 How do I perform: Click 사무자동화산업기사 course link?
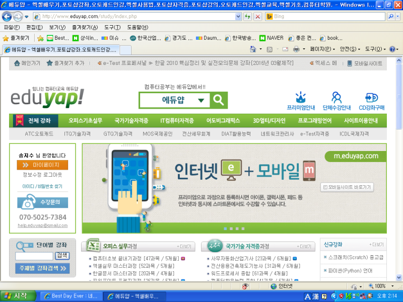[x=251, y=258]
